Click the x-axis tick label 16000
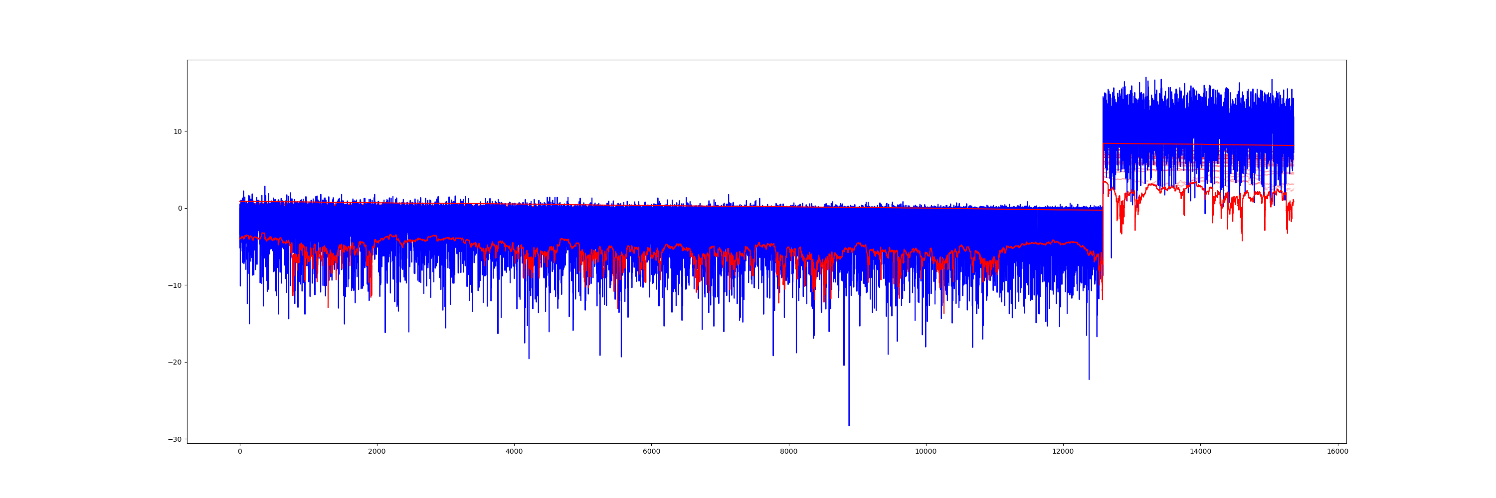Viewport: 1496px width, 498px height. [x=1337, y=452]
